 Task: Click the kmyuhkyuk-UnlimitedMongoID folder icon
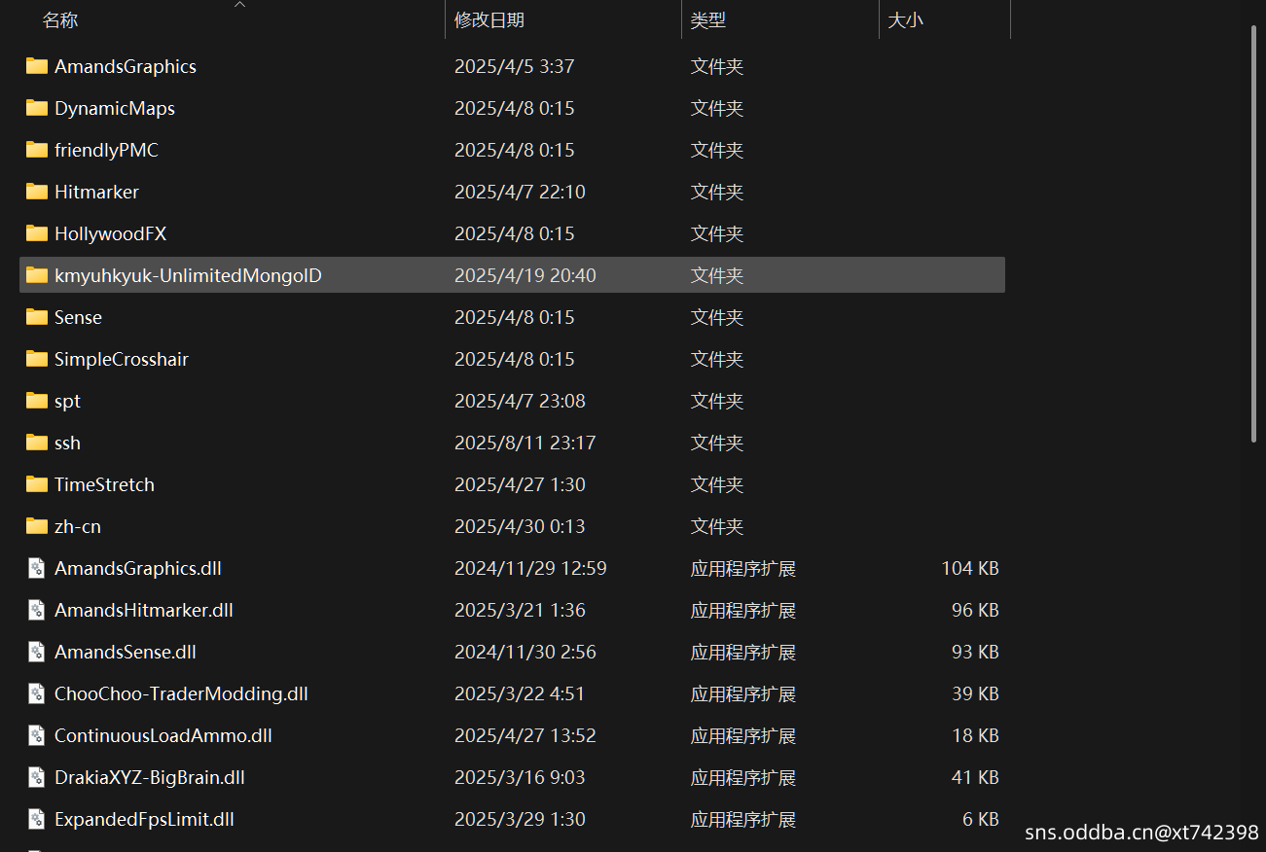pos(37,275)
